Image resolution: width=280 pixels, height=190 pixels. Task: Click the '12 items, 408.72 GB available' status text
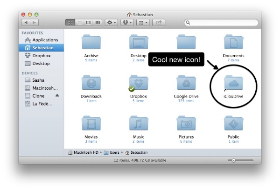point(140,160)
